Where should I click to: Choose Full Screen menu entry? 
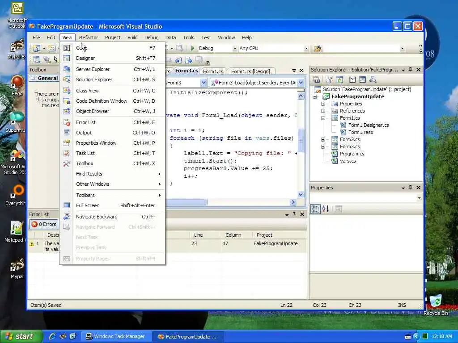pos(112,205)
